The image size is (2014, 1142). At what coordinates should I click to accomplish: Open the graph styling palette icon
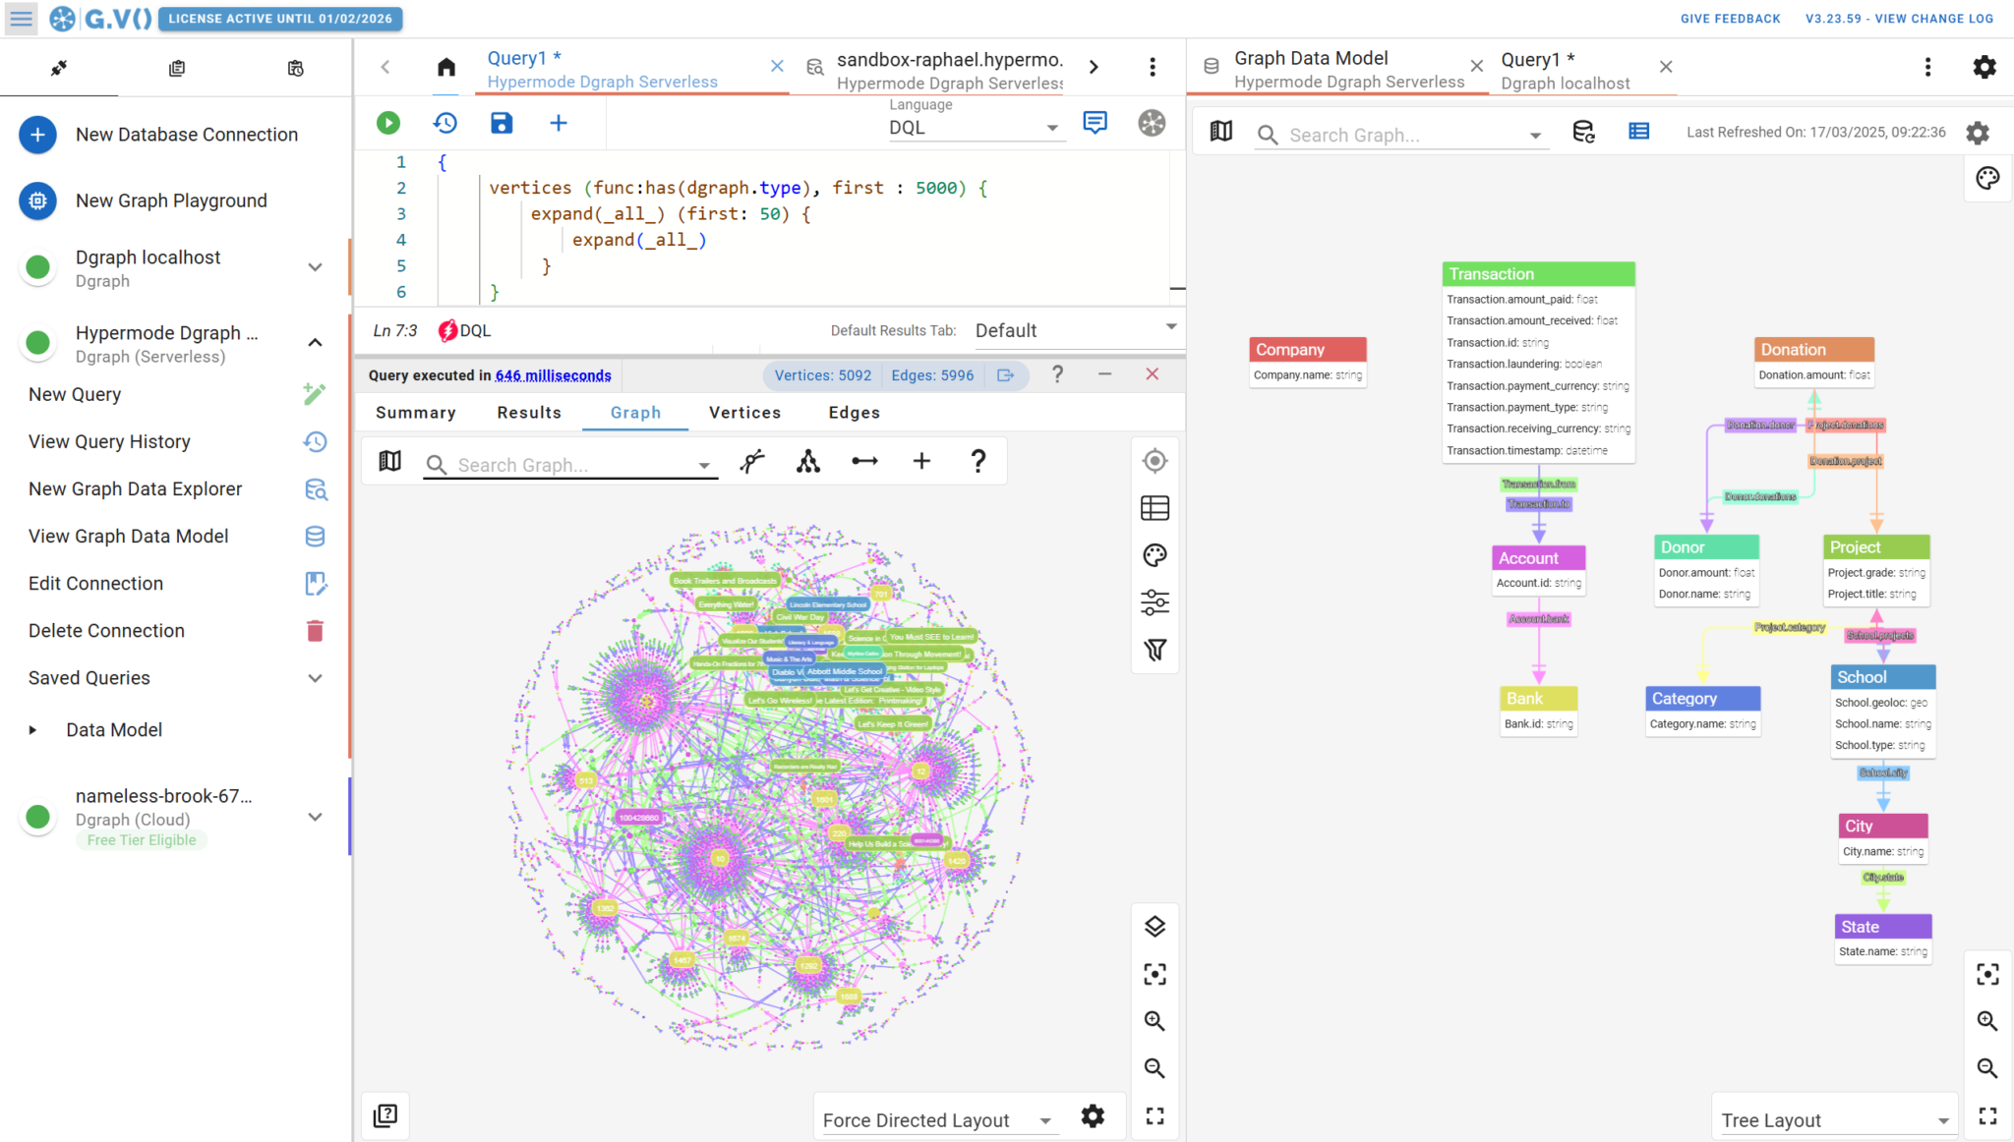1155,554
